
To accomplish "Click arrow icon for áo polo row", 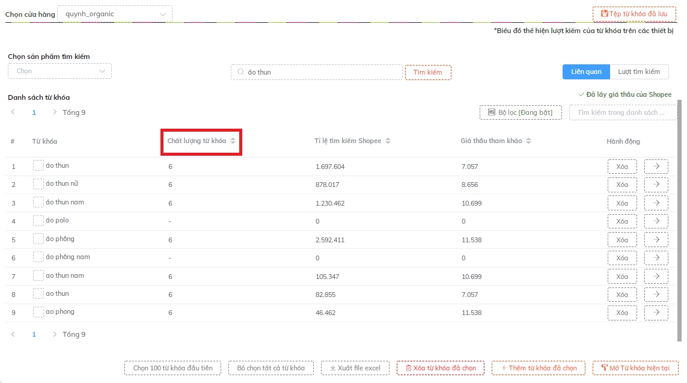I will point(656,221).
